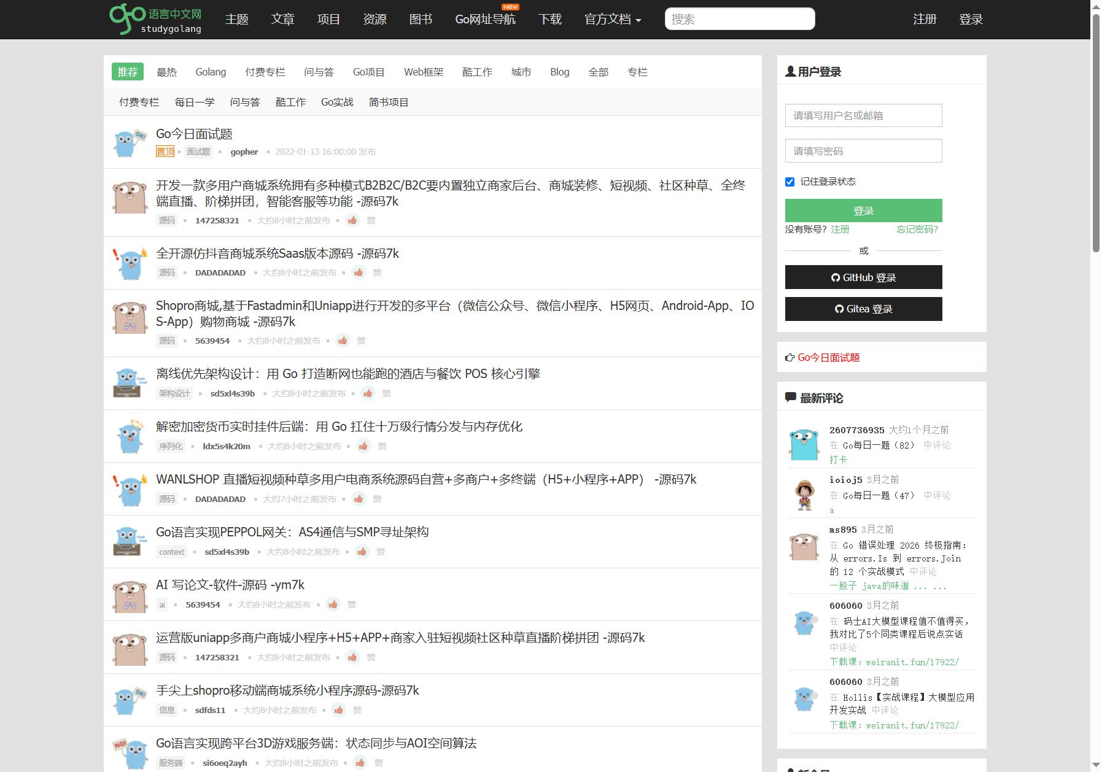Image resolution: width=1102 pixels, height=772 pixels.
Task: Open the Go网址导航 nav item
Action: tap(486, 20)
